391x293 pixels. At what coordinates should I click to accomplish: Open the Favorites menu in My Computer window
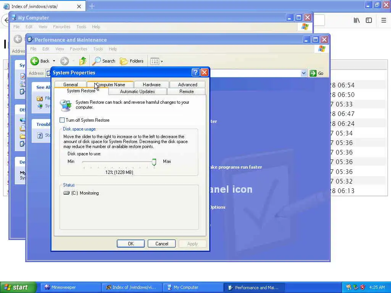61,27
